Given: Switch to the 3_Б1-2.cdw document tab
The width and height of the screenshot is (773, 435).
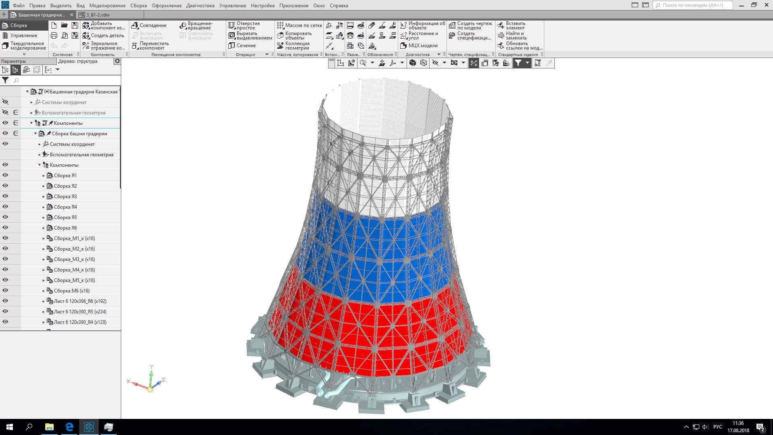Looking at the screenshot, I should (x=98, y=15).
